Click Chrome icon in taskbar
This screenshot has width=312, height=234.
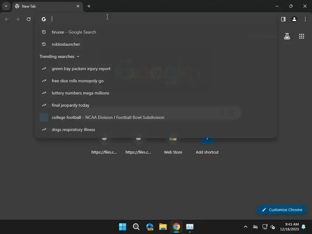(176, 227)
